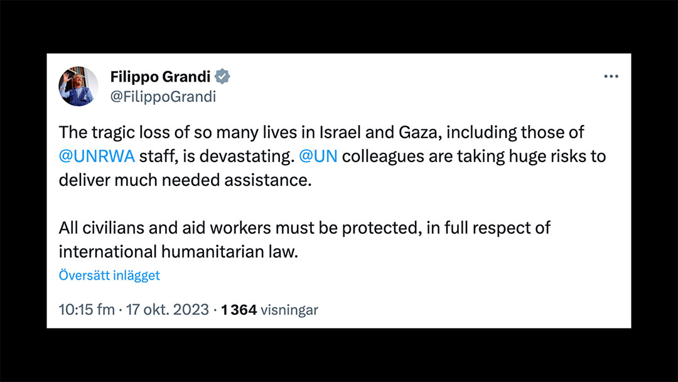
Task: Follow the @UNRWA mention link
Action: click(97, 156)
